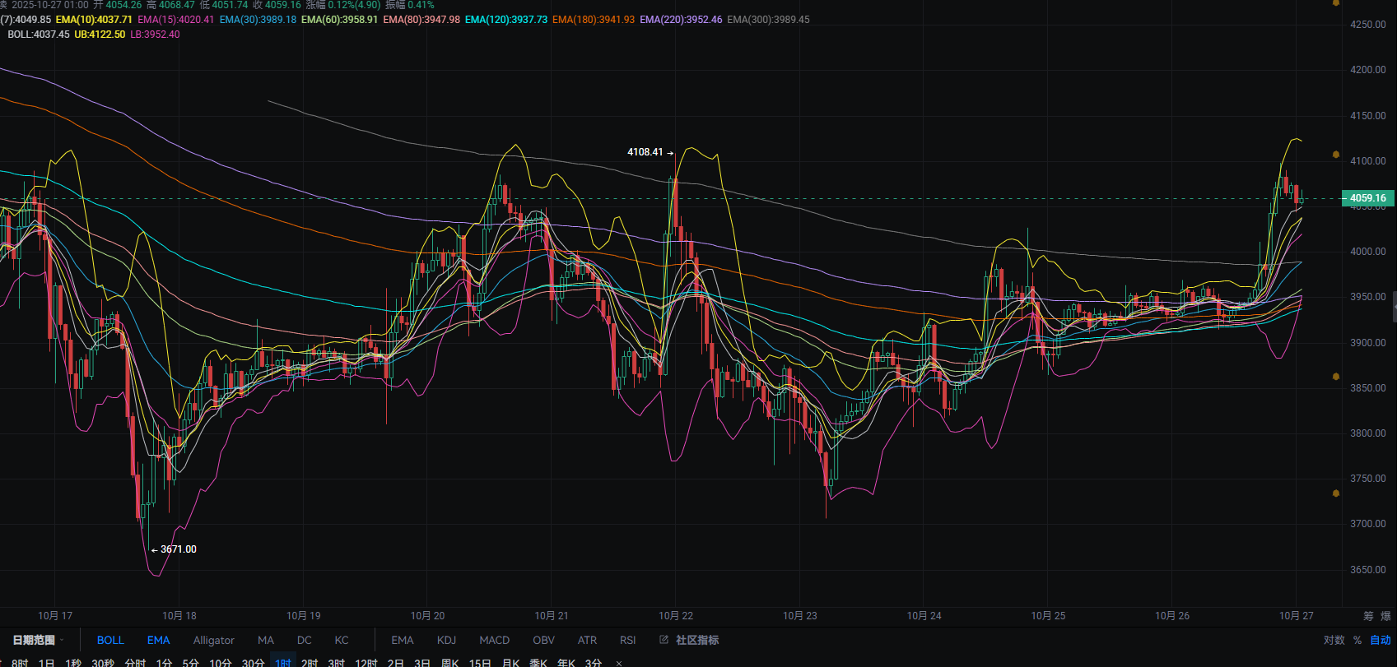Click the gold marker dot near 4100 level
Screen dimensions: 1397x667
tap(1336, 155)
